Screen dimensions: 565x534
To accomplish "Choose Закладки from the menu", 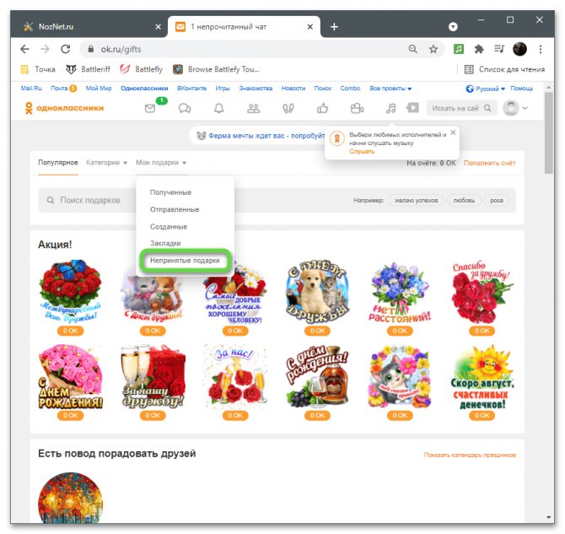I will tap(165, 244).
